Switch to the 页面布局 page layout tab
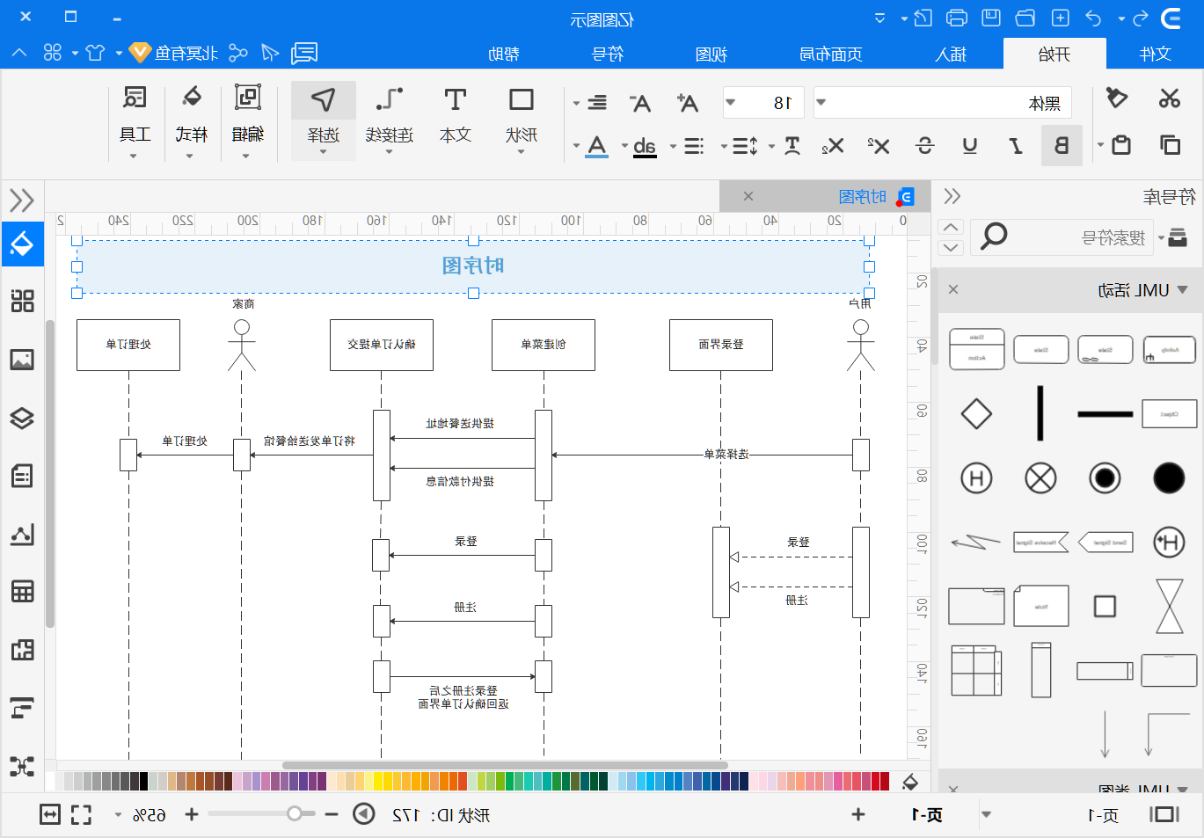This screenshot has height=838, width=1204. 830,54
